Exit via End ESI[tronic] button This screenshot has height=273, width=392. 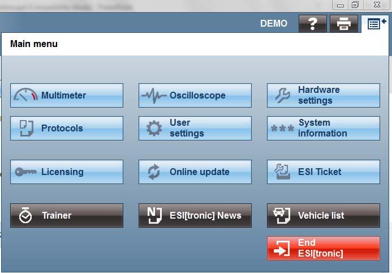(324, 248)
